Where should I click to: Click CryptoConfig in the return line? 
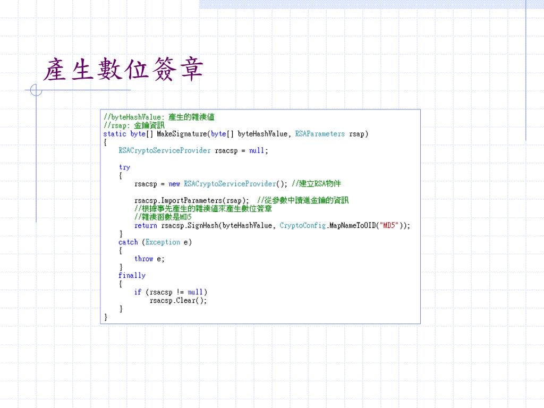point(302,225)
